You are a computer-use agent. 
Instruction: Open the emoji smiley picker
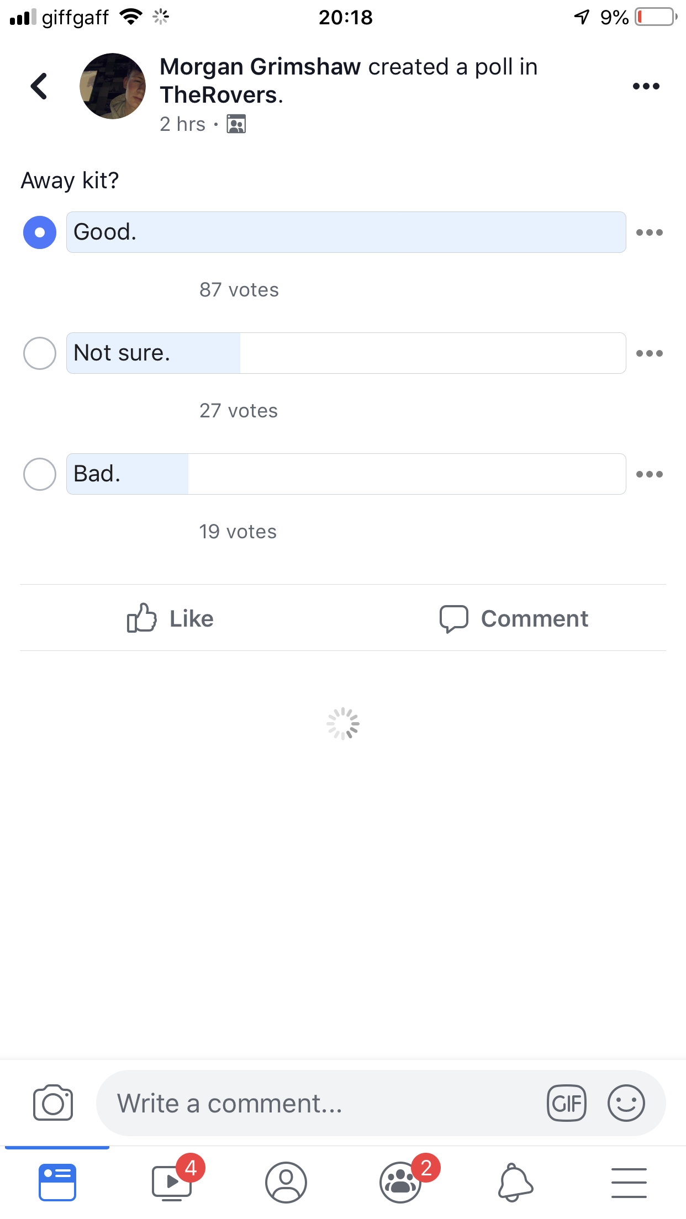point(626,1103)
